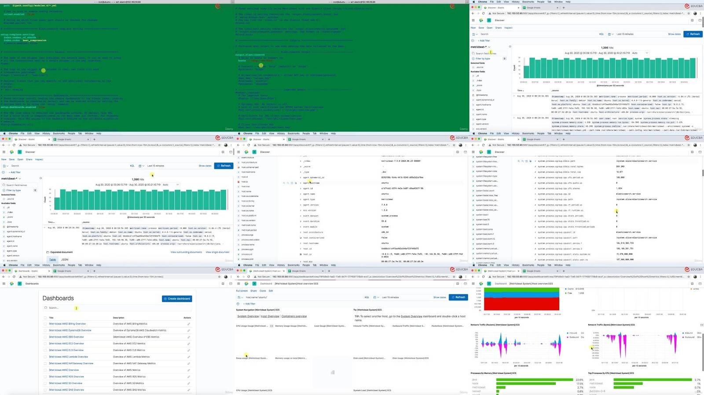
Task: Tick checkbox for Metricbeat AWS Lambda Overview
Action: 45,357
